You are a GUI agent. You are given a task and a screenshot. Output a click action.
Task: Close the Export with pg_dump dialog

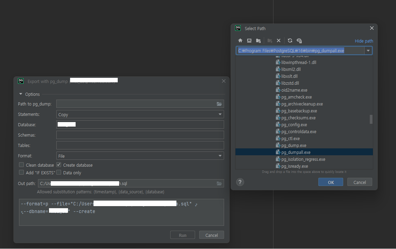point(223,81)
